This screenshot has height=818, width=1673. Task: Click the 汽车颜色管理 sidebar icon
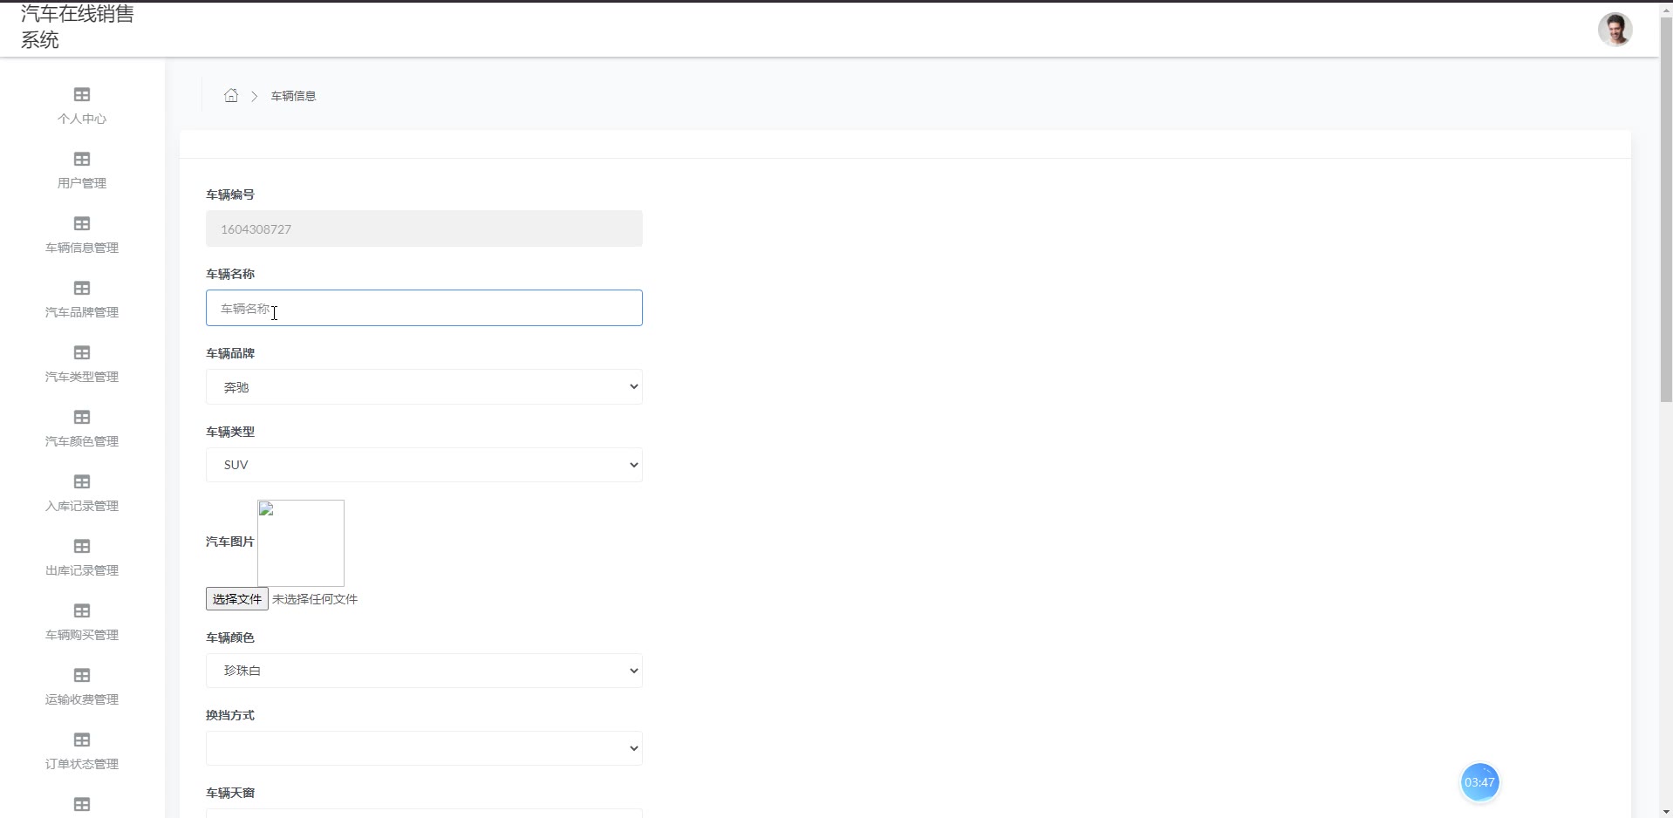[82, 418]
